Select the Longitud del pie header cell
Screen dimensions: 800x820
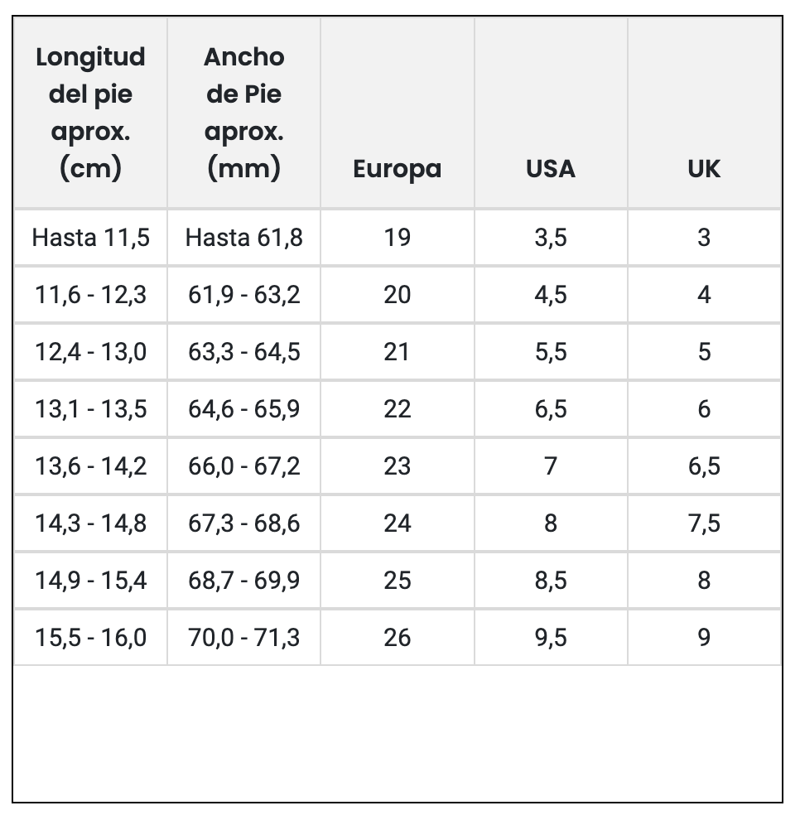90,113
